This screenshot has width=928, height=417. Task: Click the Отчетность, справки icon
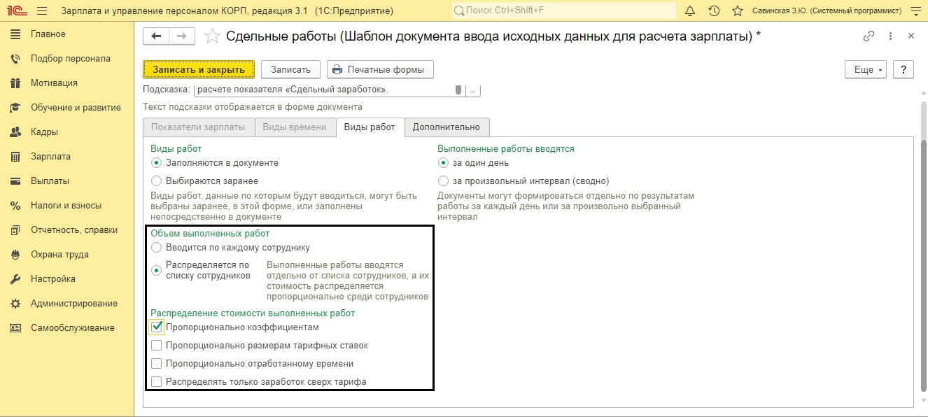(15, 230)
